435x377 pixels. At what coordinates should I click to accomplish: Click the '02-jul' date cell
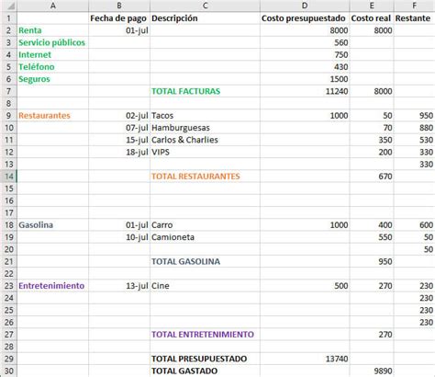[119, 115]
